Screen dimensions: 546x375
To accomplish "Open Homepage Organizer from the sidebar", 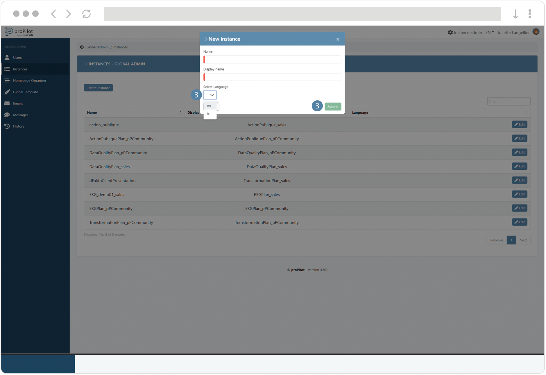I will point(29,80).
